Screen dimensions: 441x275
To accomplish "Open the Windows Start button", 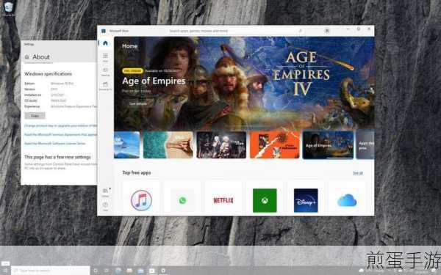I will pyautogui.click(x=5, y=271).
